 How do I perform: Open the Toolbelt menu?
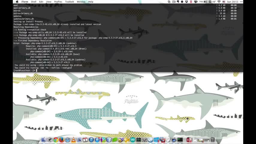pyautogui.click(x=70, y=2)
